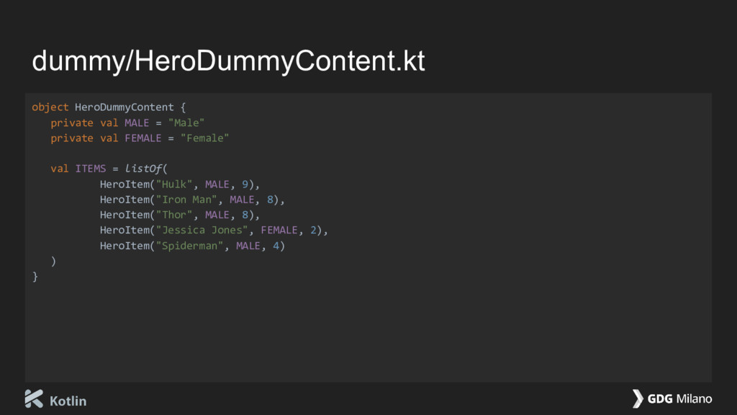This screenshot has height=415, width=737.
Task: Click the "FEMALE" constant in its private val declaration
Action: (143, 138)
